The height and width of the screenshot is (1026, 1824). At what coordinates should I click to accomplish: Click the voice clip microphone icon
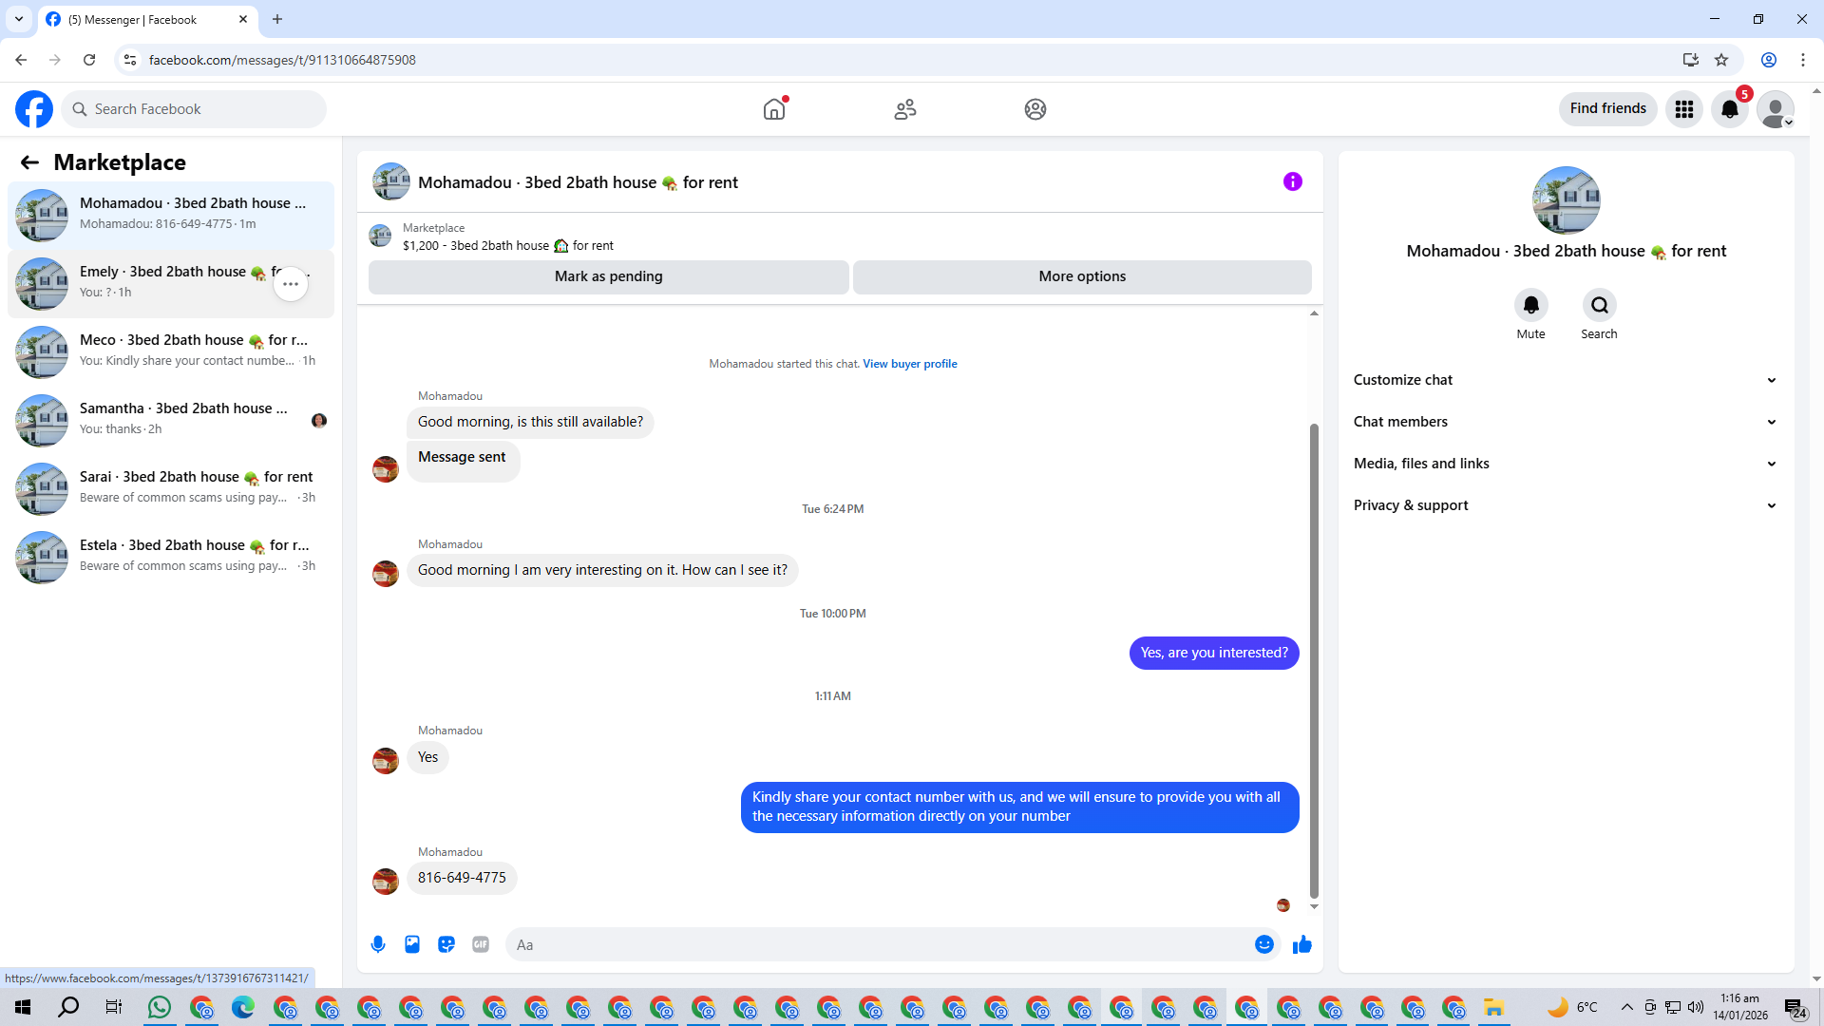pyautogui.click(x=378, y=944)
